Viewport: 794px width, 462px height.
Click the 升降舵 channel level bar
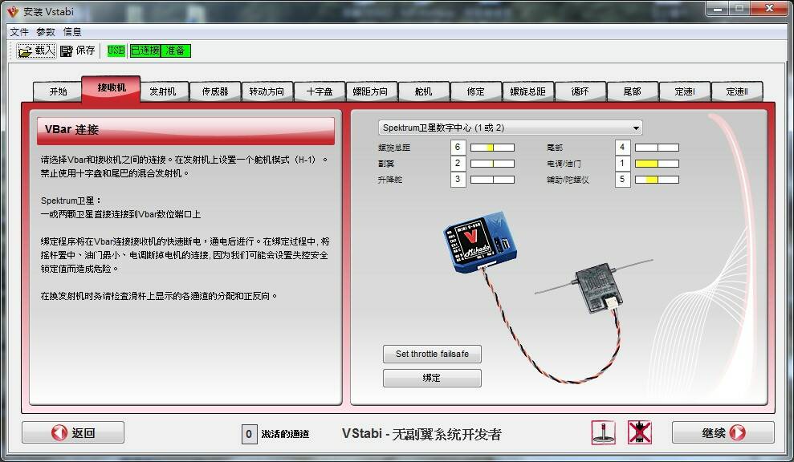click(x=492, y=179)
